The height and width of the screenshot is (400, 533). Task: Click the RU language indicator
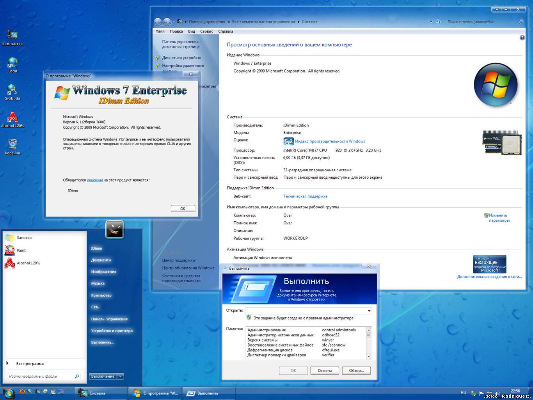coord(463,393)
